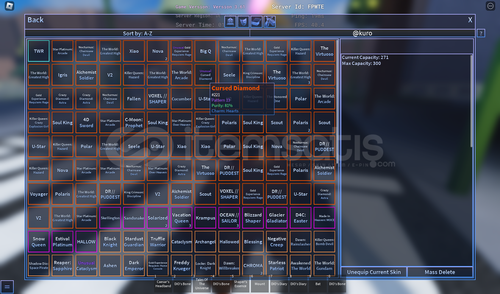The width and height of the screenshot is (500, 294).
Task: Select Made In Heaven: MOCE skin
Action: click(324, 218)
